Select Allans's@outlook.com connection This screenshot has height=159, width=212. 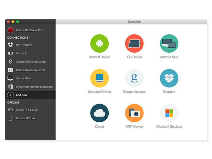[30, 70]
